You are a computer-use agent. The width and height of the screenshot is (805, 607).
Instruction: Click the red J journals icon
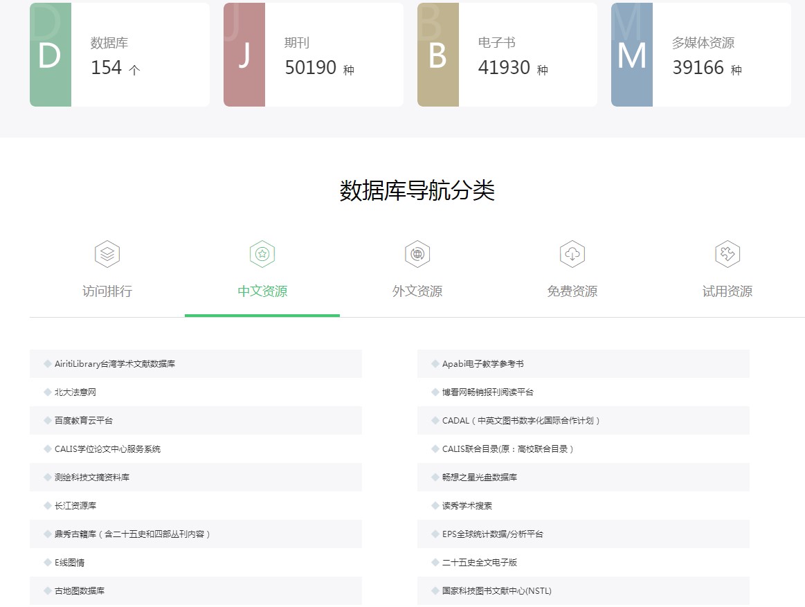tap(244, 55)
